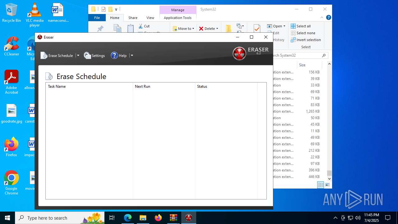Screen dimensions: 398x224
Task: Switch to the Large icons view icon
Action: 327,185
